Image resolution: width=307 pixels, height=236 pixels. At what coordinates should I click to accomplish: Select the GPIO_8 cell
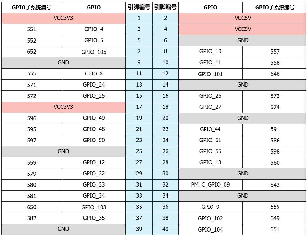[94, 74]
